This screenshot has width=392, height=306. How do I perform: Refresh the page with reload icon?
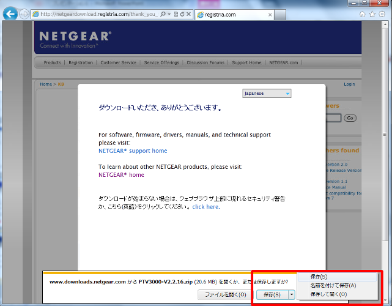coord(182,14)
